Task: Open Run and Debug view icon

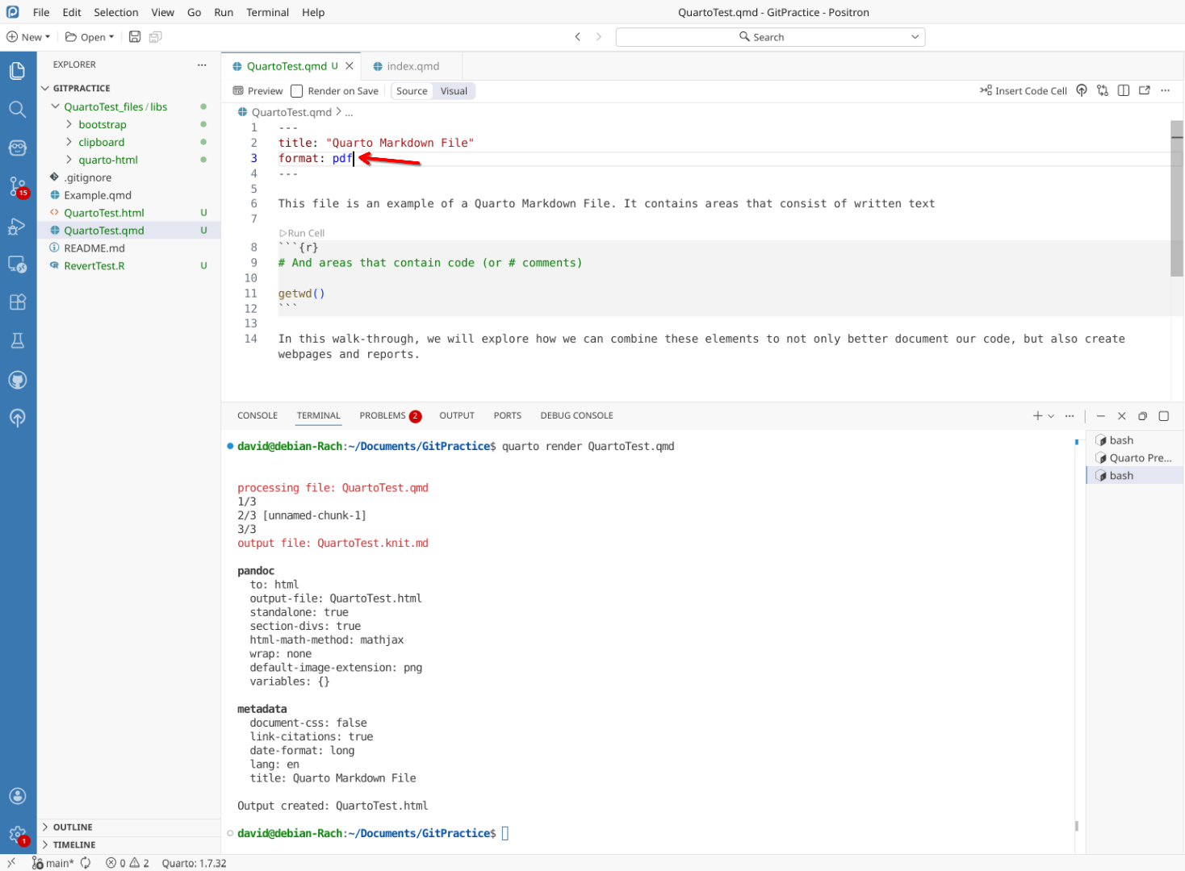Action: pos(18,226)
